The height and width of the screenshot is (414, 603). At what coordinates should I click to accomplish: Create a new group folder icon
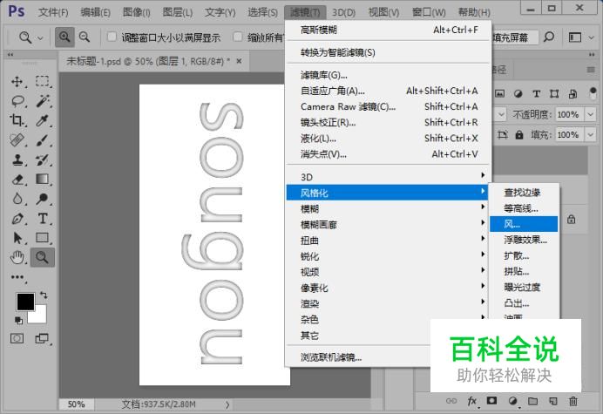pyautogui.click(x=532, y=401)
